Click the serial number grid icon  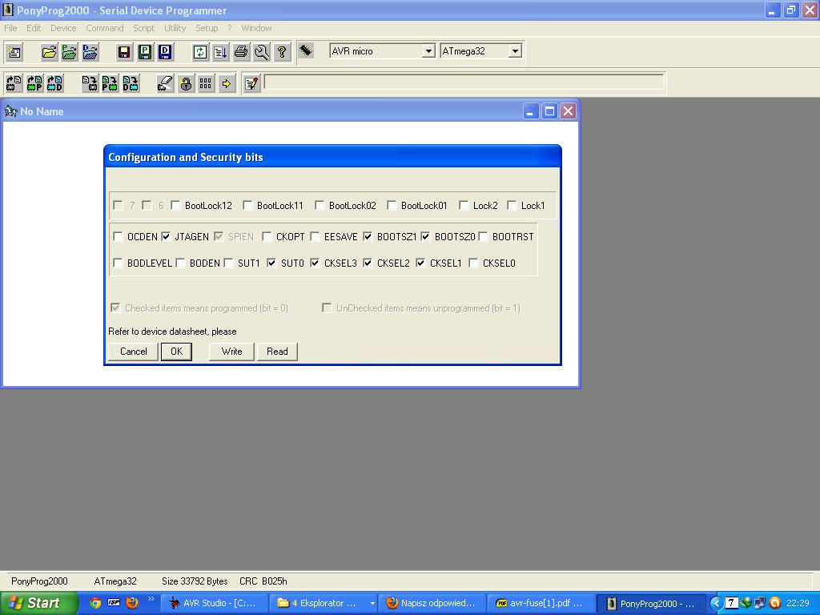click(206, 83)
